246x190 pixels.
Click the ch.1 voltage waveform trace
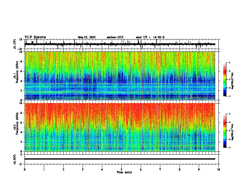(x=120, y=44)
